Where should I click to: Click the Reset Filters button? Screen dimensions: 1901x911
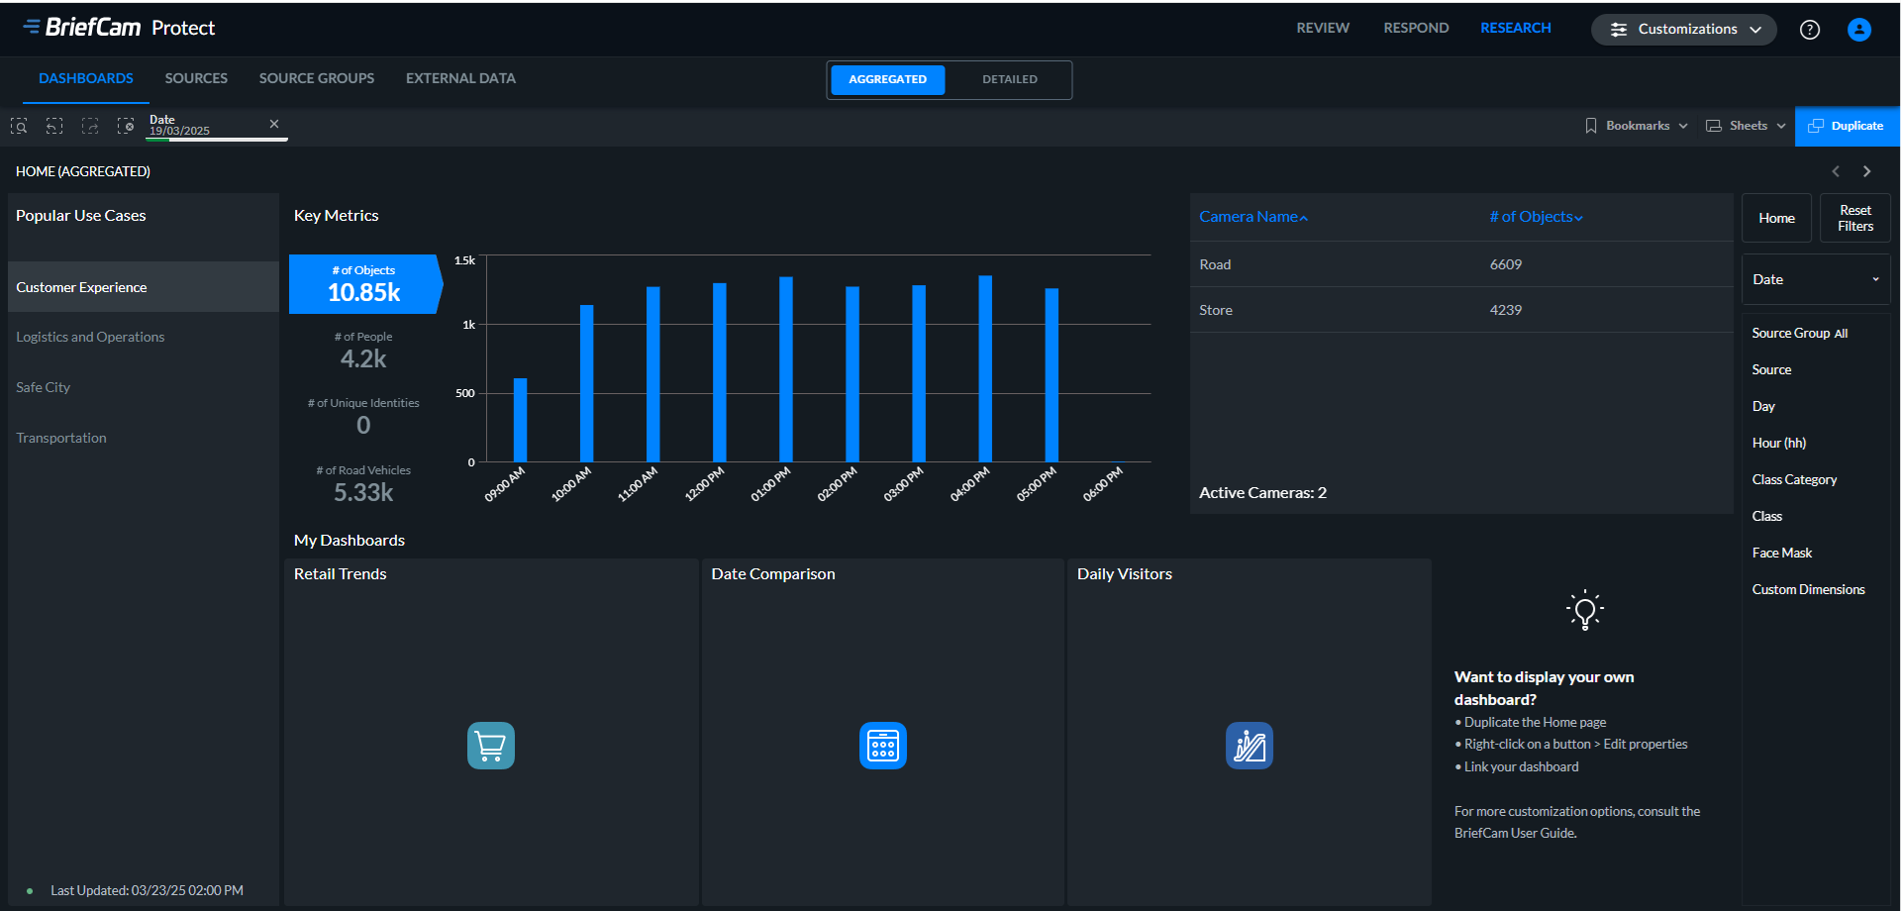point(1855,218)
